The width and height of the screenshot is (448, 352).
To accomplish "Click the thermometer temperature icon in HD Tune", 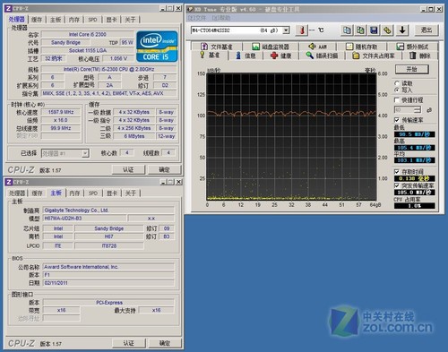I will [x=302, y=30].
